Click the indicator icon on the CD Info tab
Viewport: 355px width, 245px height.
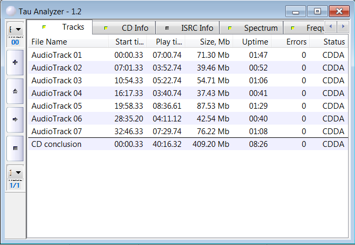coord(106,28)
